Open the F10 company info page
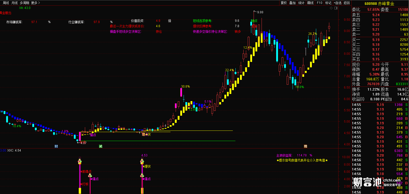This screenshot has width=409, height=194. pyautogui.click(x=320, y=3)
